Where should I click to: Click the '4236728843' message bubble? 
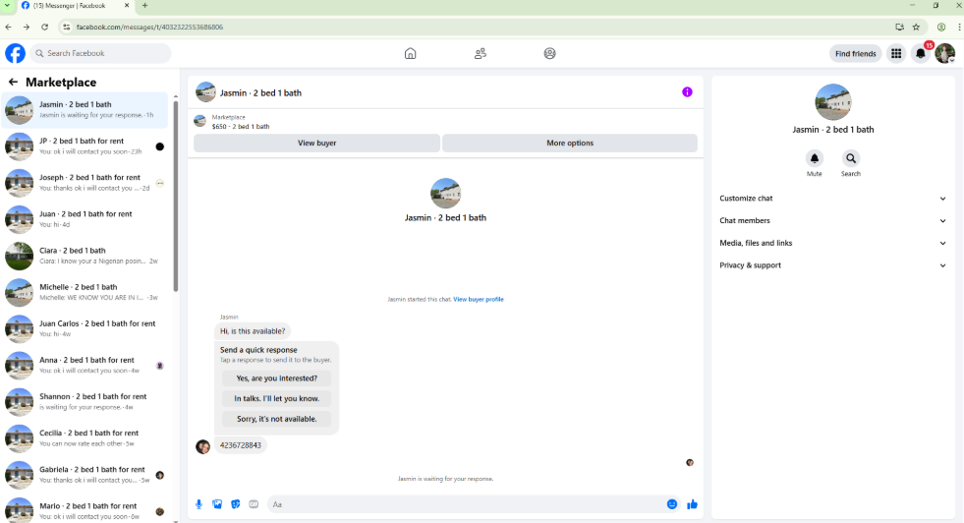[x=241, y=445]
